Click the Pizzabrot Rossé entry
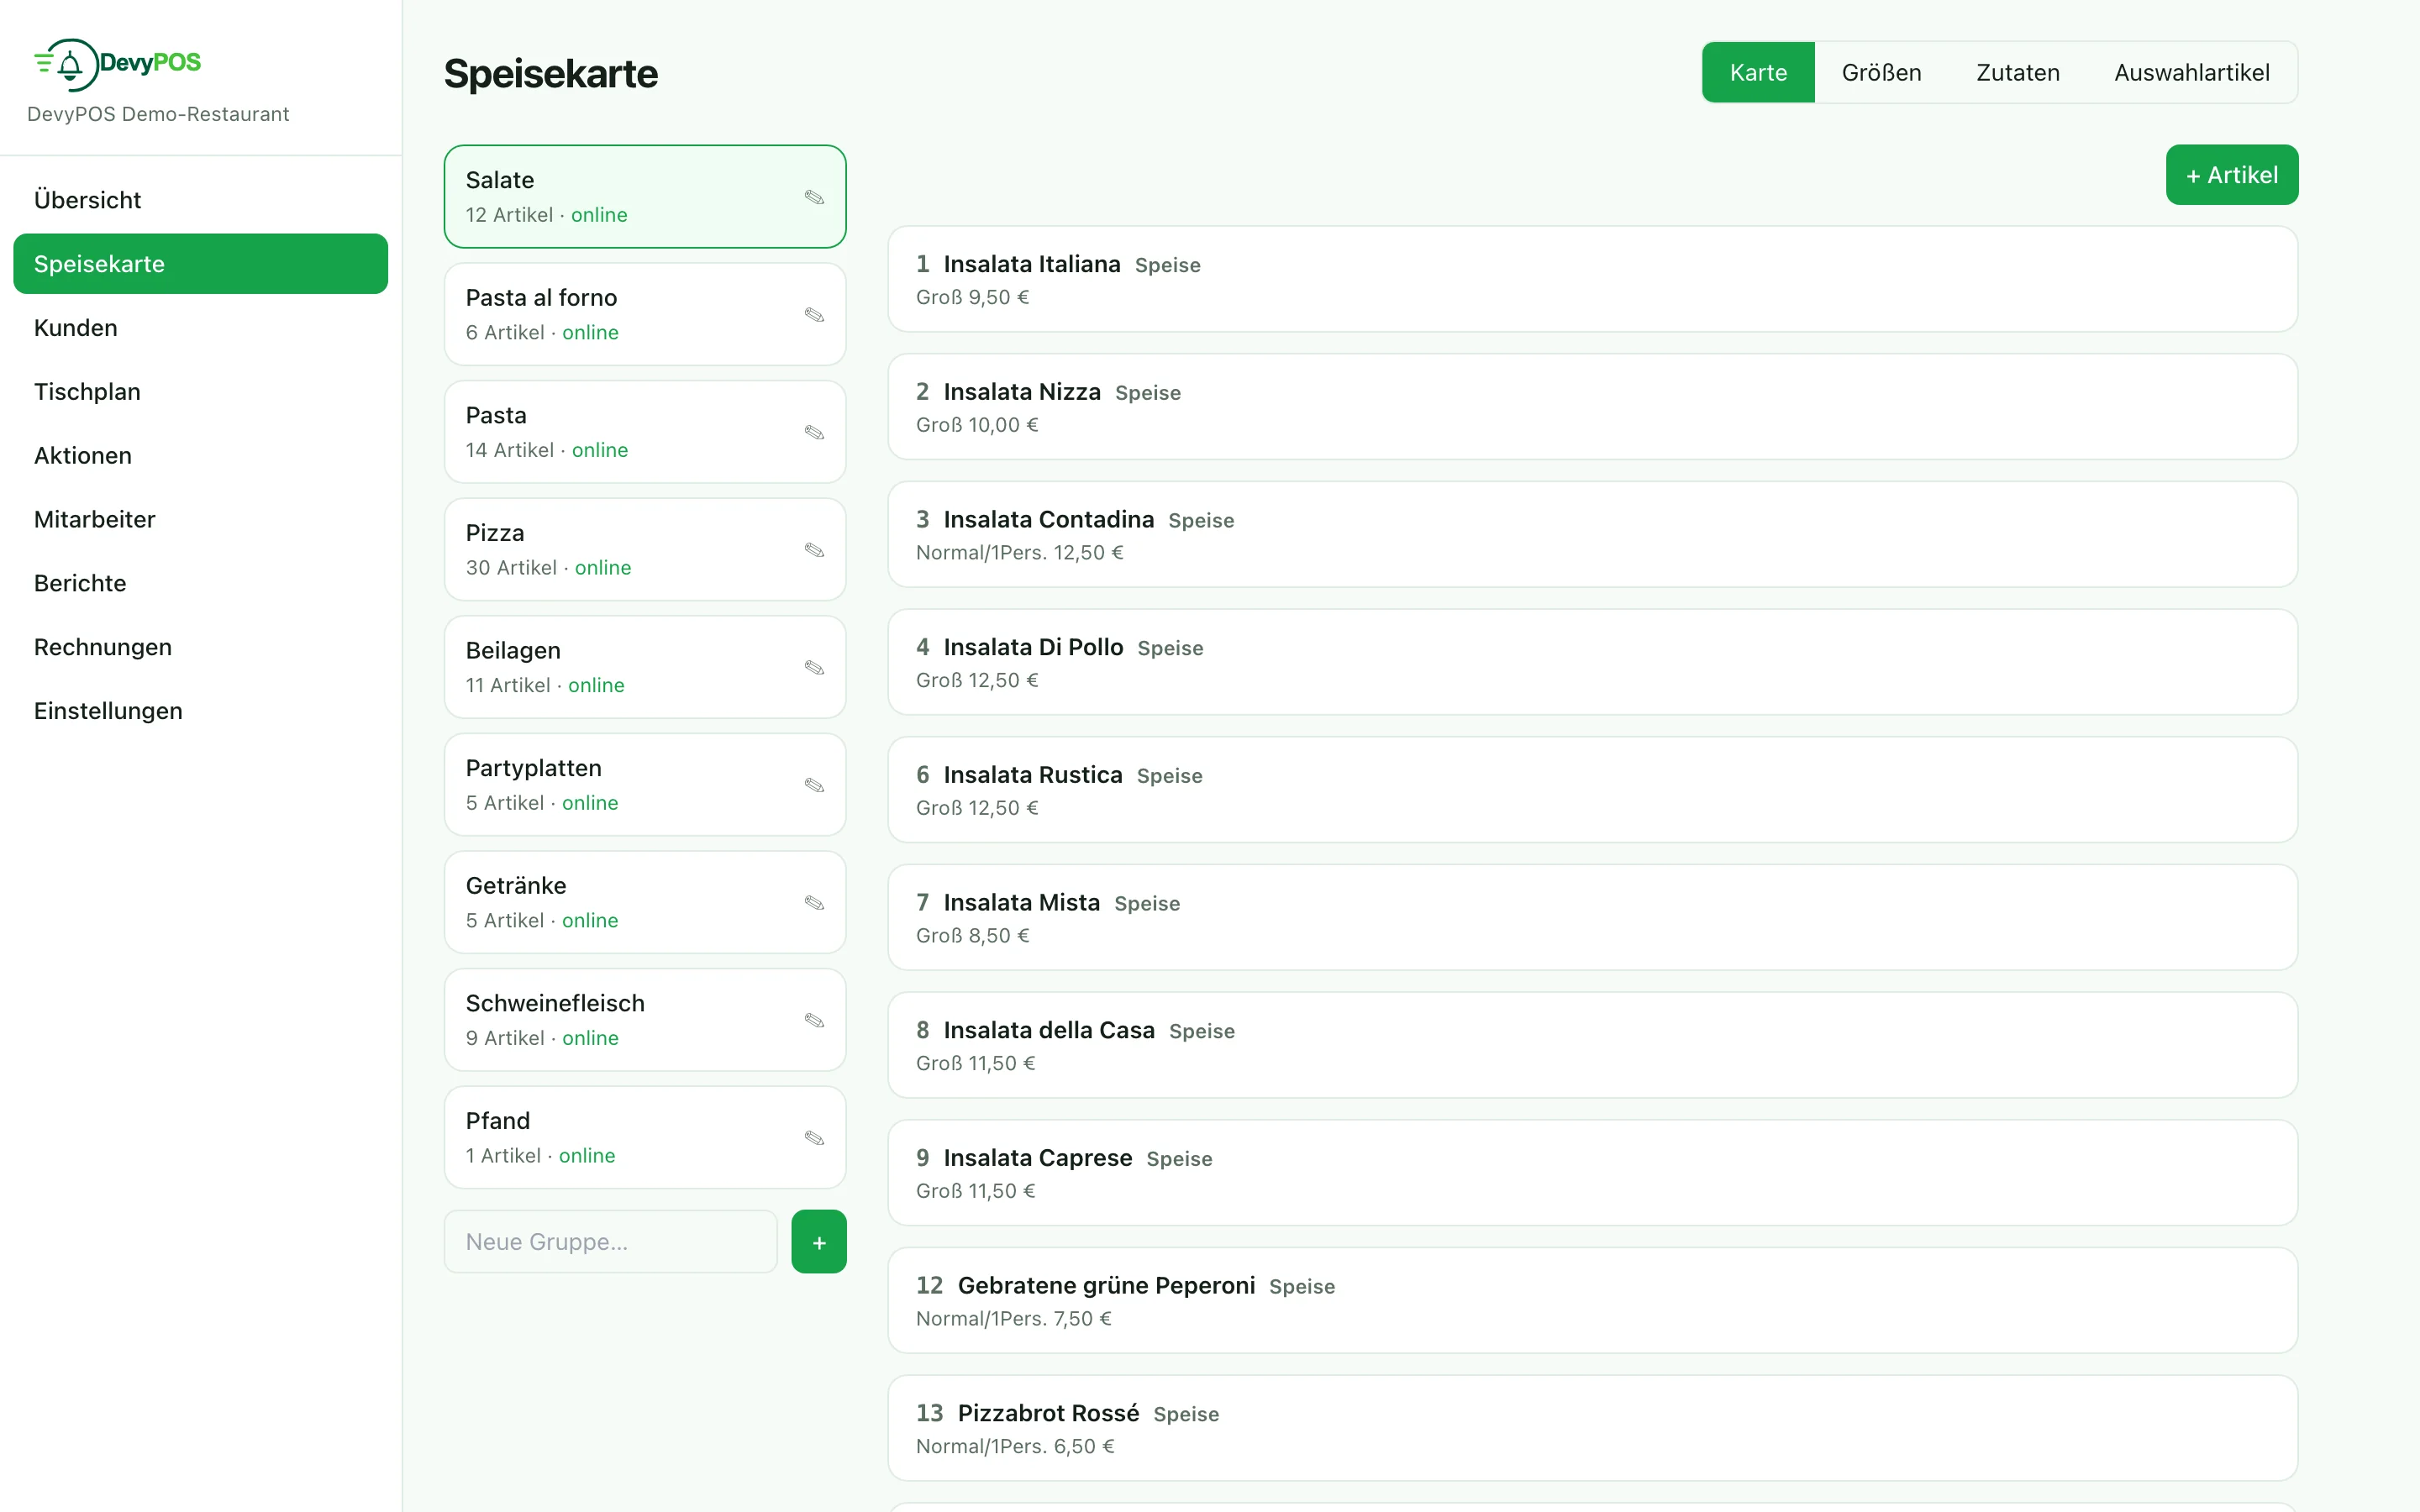Viewport: 2420px width, 1512px height. tap(1593, 1428)
